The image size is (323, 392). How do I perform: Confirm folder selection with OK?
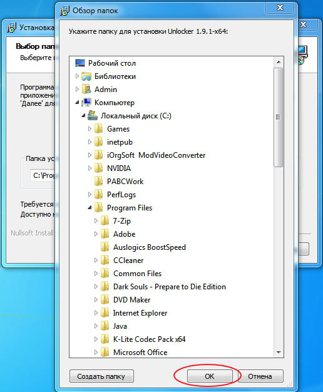210,376
